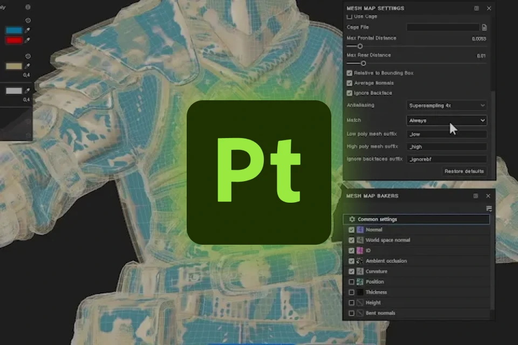This screenshot has width=518, height=345.
Task: Pick color with the tan swatch eyedropper
Action: pyautogui.click(x=28, y=66)
